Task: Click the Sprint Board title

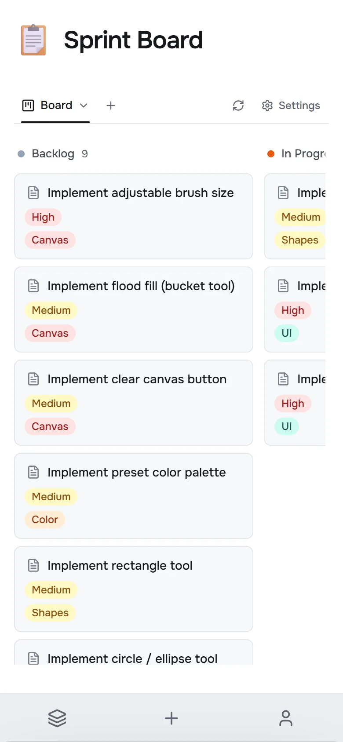Action: coord(133,40)
